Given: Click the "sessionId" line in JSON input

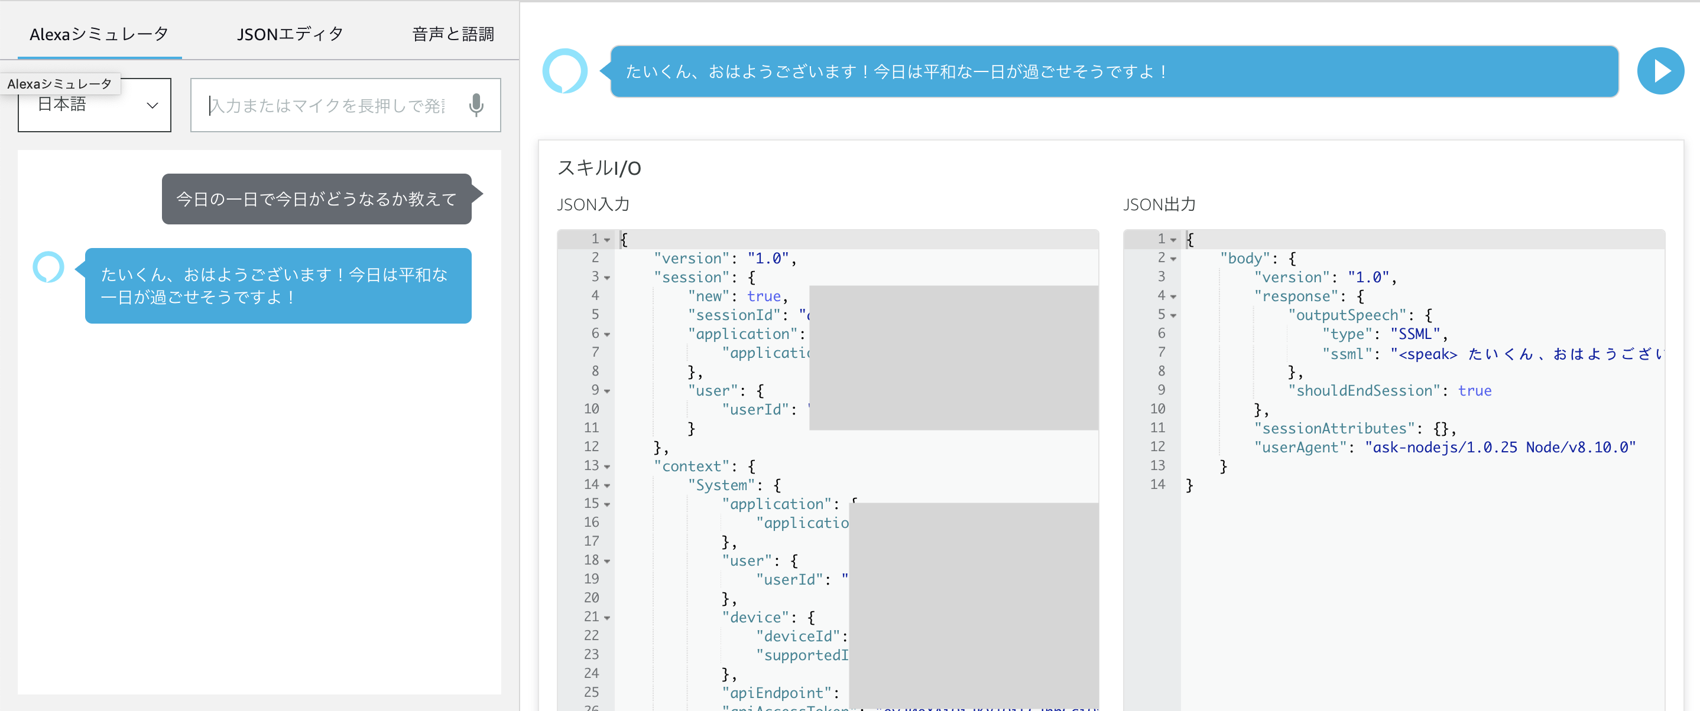Looking at the screenshot, I should click(749, 315).
